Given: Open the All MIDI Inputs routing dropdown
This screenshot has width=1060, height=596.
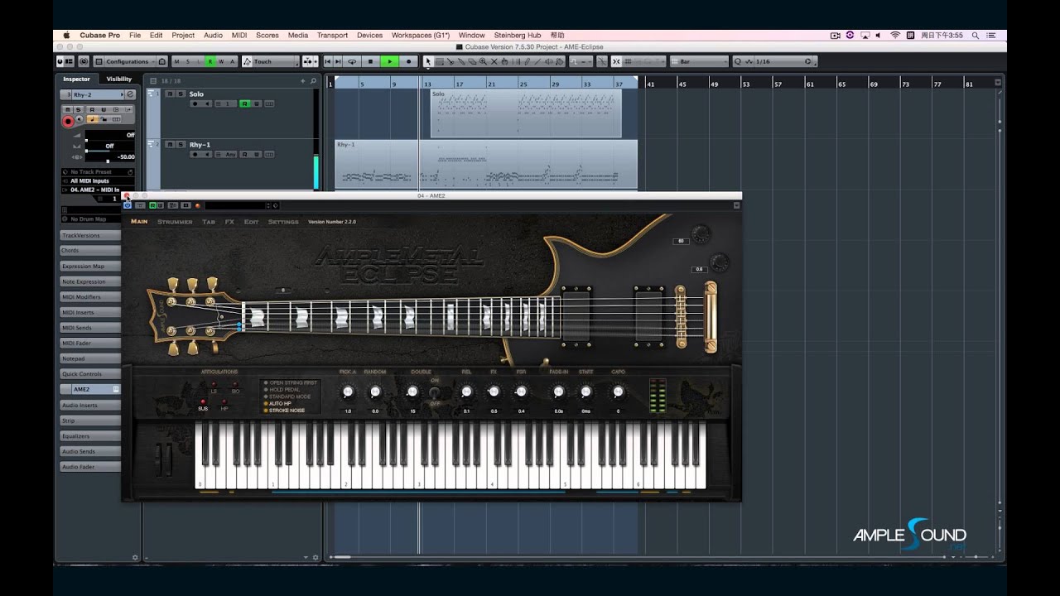Looking at the screenshot, I should click(x=98, y=180).
